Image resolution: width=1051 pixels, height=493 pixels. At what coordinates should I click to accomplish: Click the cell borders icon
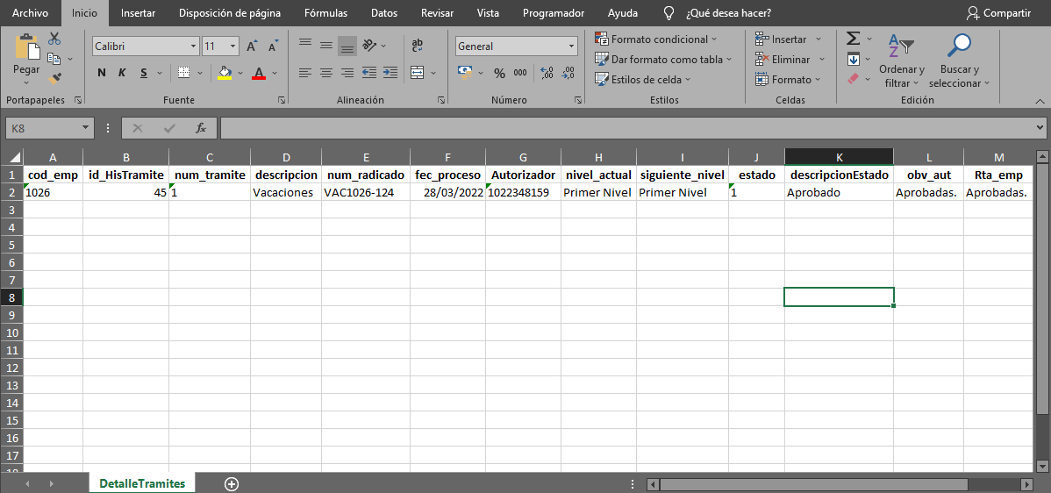pyautogui.click(x=183, y=72)
